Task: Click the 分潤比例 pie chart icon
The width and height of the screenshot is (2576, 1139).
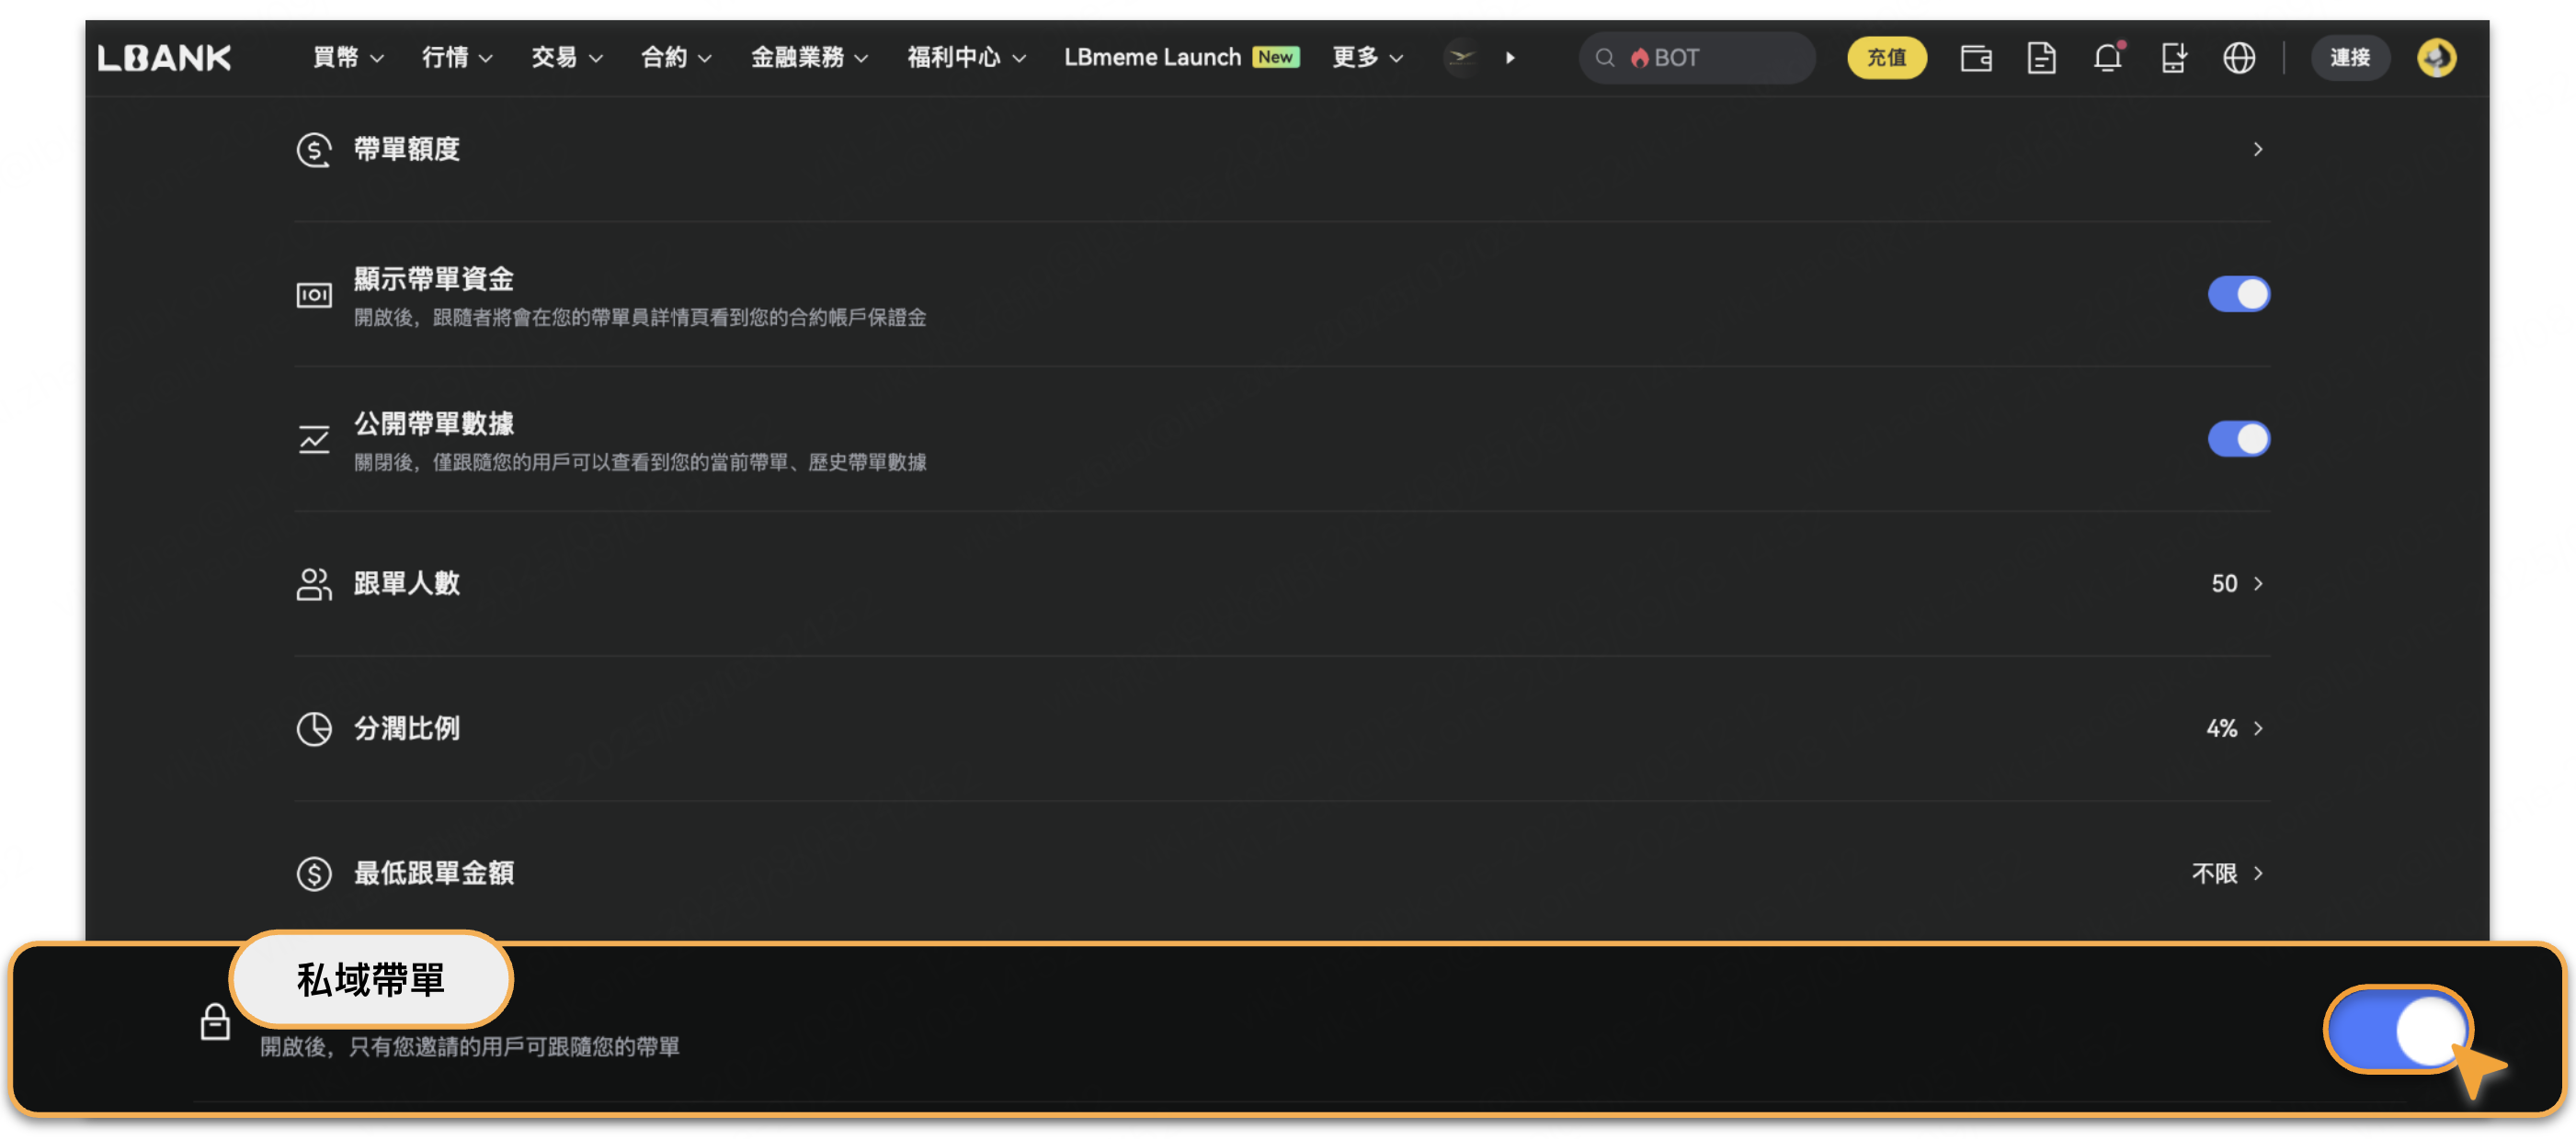Action: [x=314, y=728]
